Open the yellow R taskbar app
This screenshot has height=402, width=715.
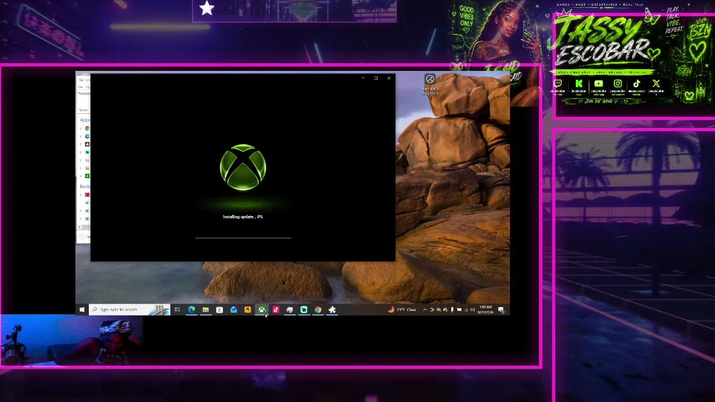pyautogui.click(x=247, y=310)
